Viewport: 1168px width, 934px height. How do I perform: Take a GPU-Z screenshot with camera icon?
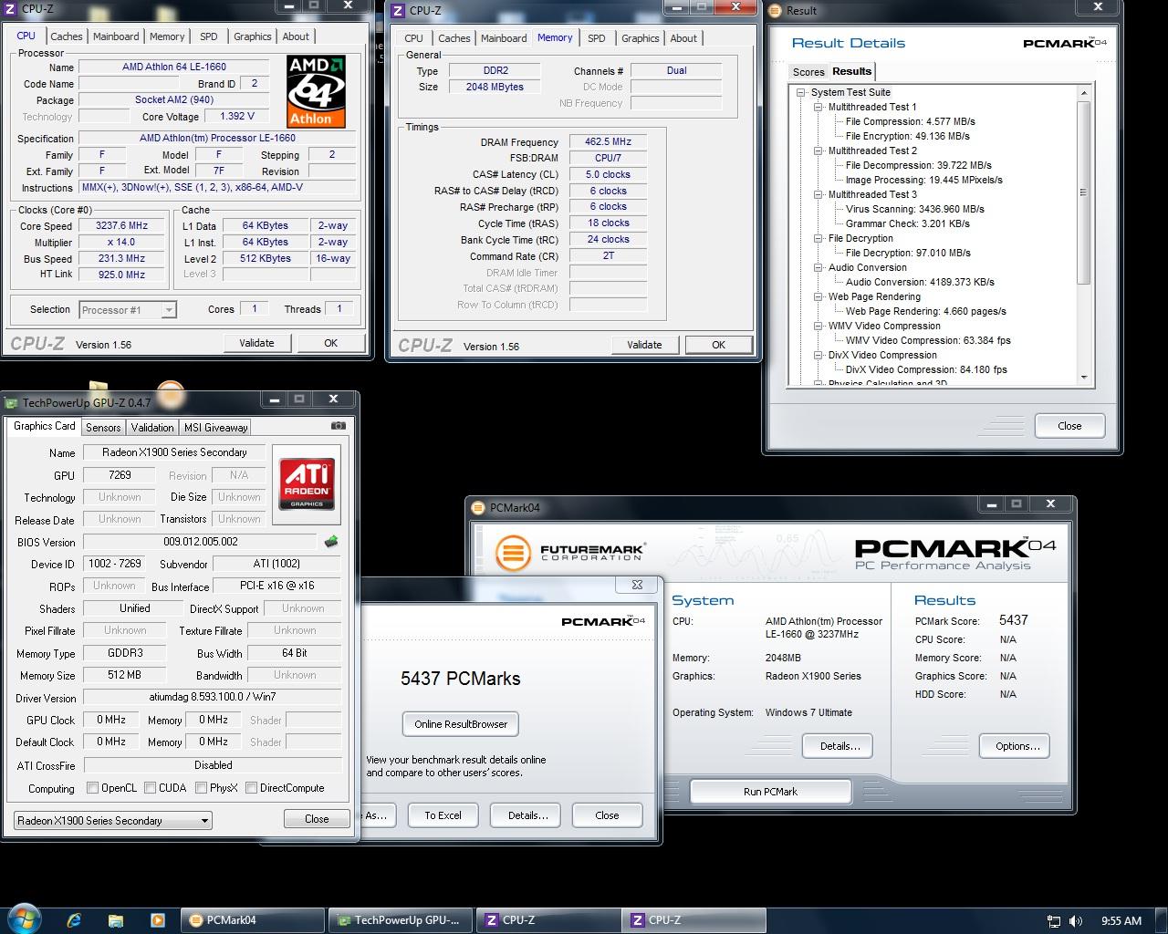pos(338,426)
